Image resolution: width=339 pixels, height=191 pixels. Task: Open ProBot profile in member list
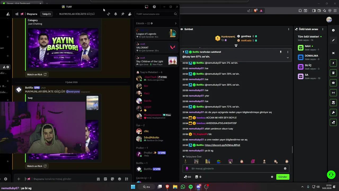click(x=156, y=154)
